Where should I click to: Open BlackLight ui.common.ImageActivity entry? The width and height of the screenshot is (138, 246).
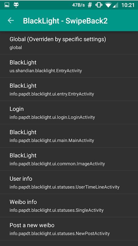[69, 159]
